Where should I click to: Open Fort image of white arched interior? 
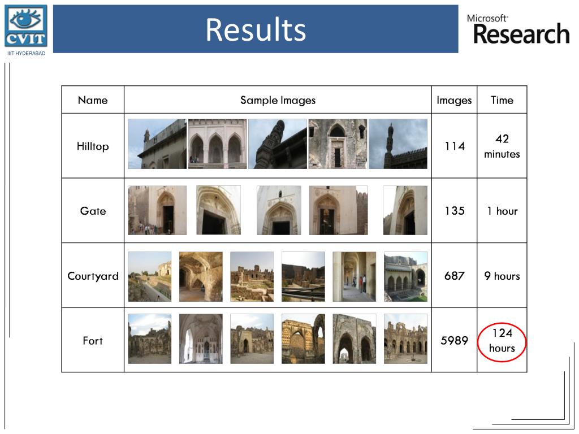coord(201,339)
